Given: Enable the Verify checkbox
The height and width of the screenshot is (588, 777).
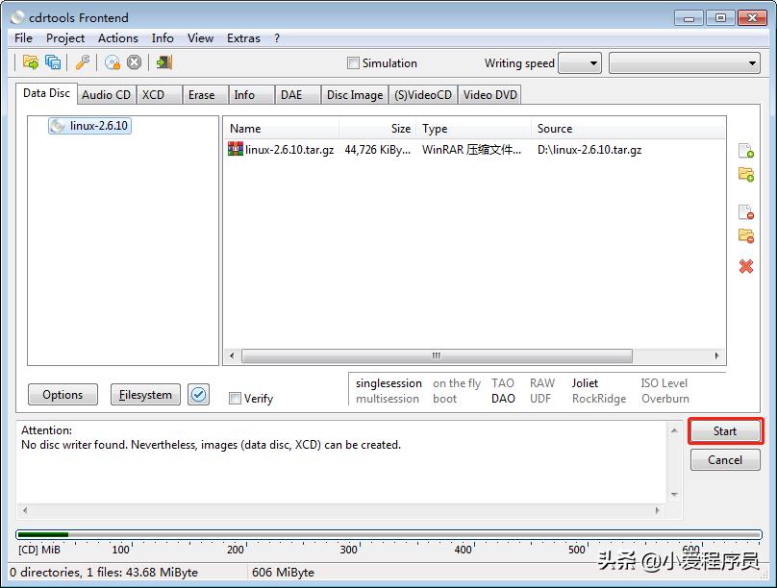Looking at the screenshot, I should tap(234, 398).
